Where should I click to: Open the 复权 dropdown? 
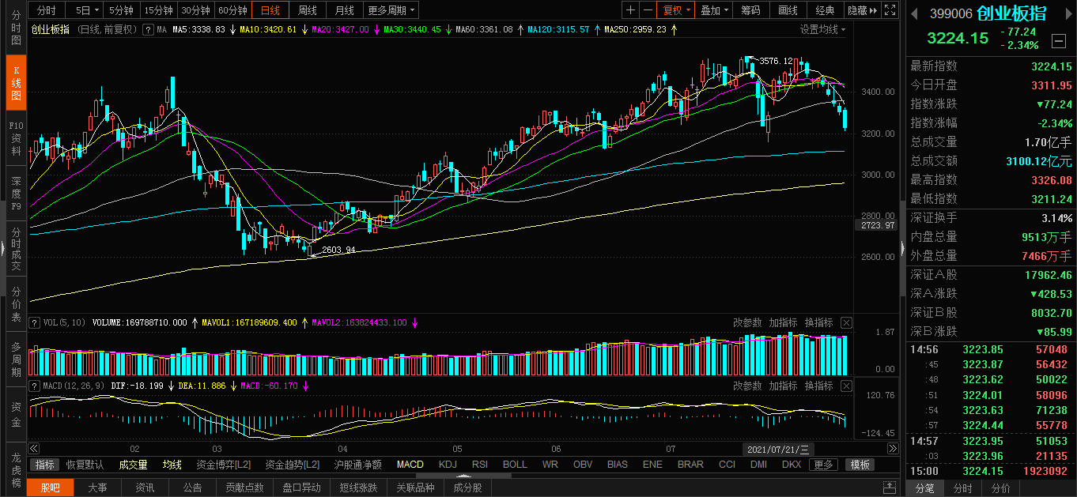tap(676, 10)
